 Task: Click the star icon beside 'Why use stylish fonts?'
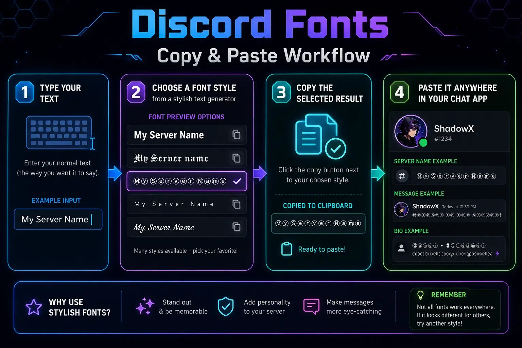34,307
